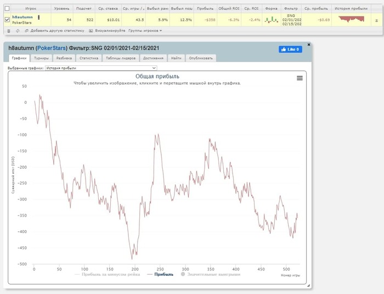Toggle Значительные выигрыши legend series
The image size is (384, 294).
click(211, 274)
